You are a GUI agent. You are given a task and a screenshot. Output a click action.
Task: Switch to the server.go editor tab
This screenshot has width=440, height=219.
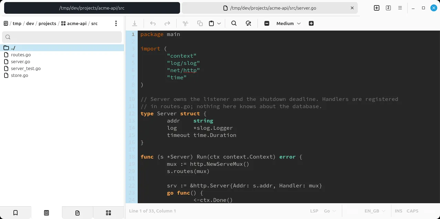(270, 8)
